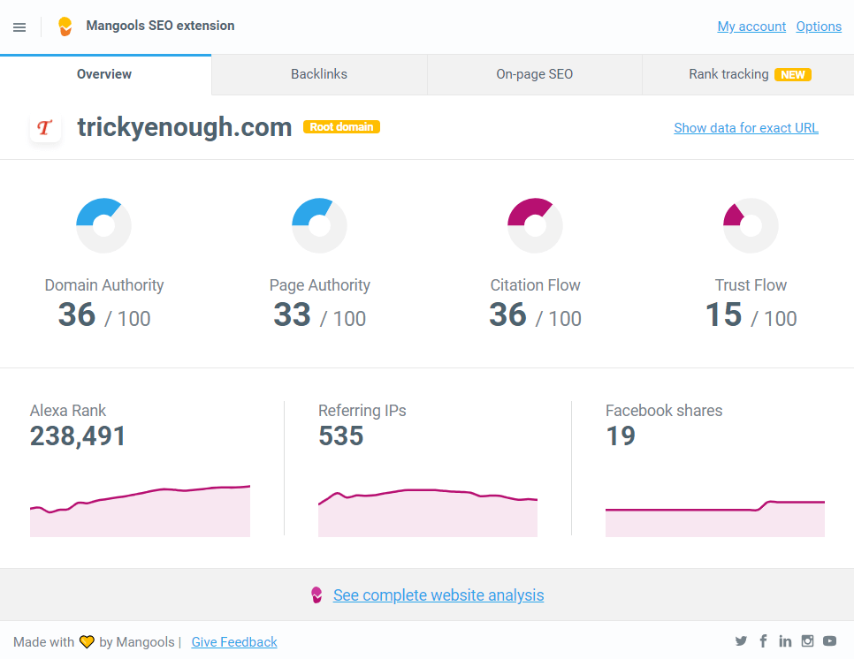
Task: Click the Domain Authority donut chart
Action: [103, 225]
